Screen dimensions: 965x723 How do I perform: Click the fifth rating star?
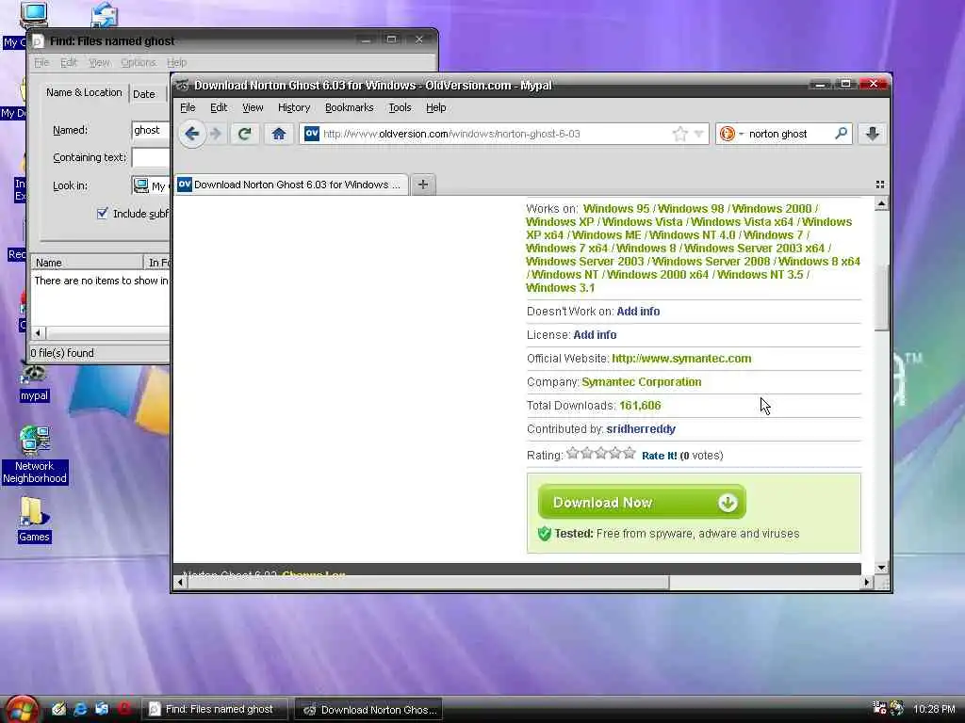(629, 453)
